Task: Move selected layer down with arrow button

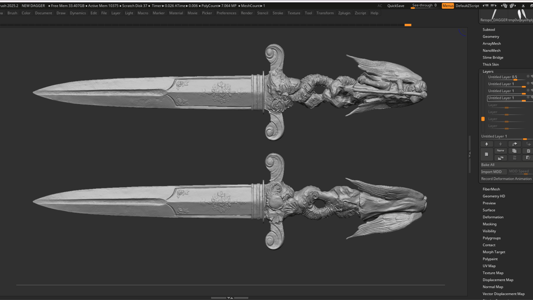Action: click(500, 144)
